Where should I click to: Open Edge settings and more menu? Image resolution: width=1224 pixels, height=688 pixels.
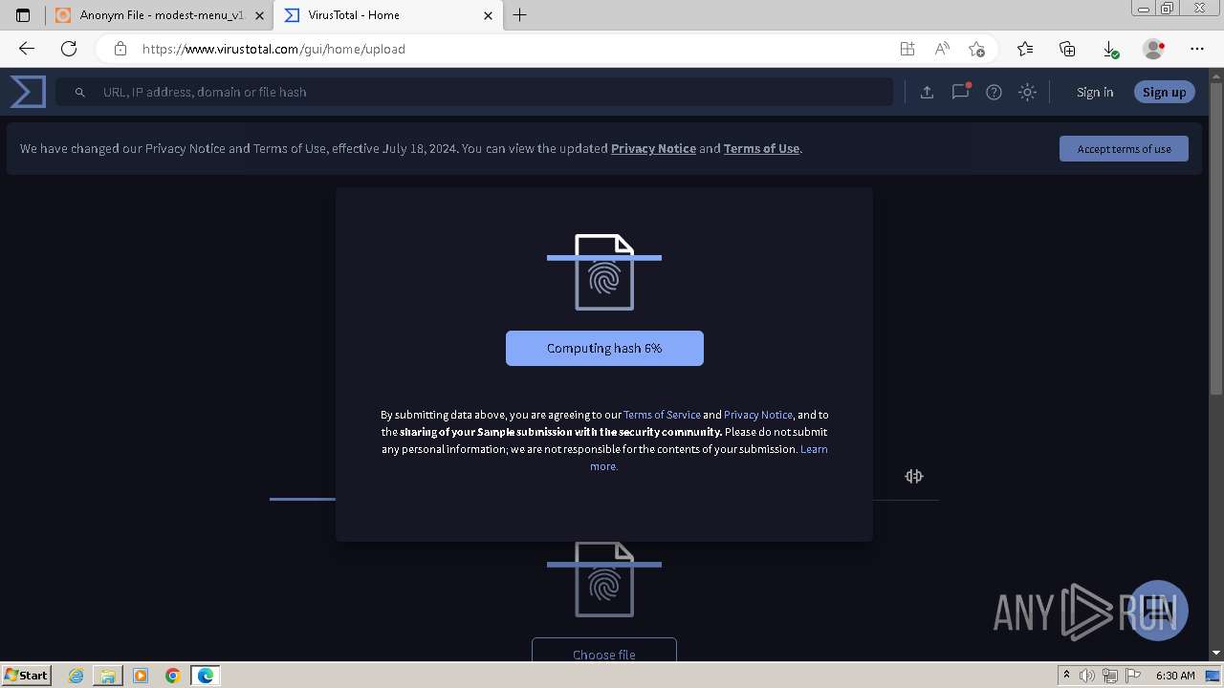[1197, 49]
